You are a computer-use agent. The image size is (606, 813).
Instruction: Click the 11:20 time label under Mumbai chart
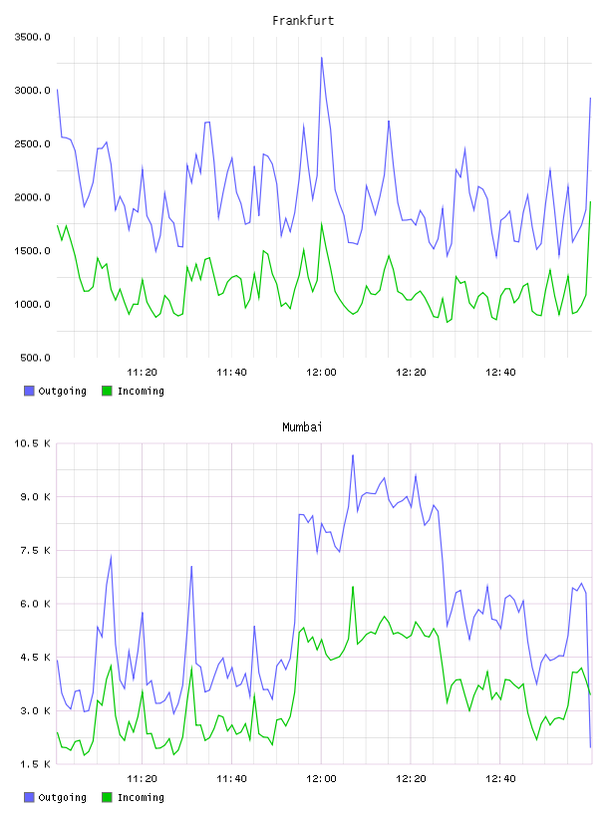click(x=142, y=779)
